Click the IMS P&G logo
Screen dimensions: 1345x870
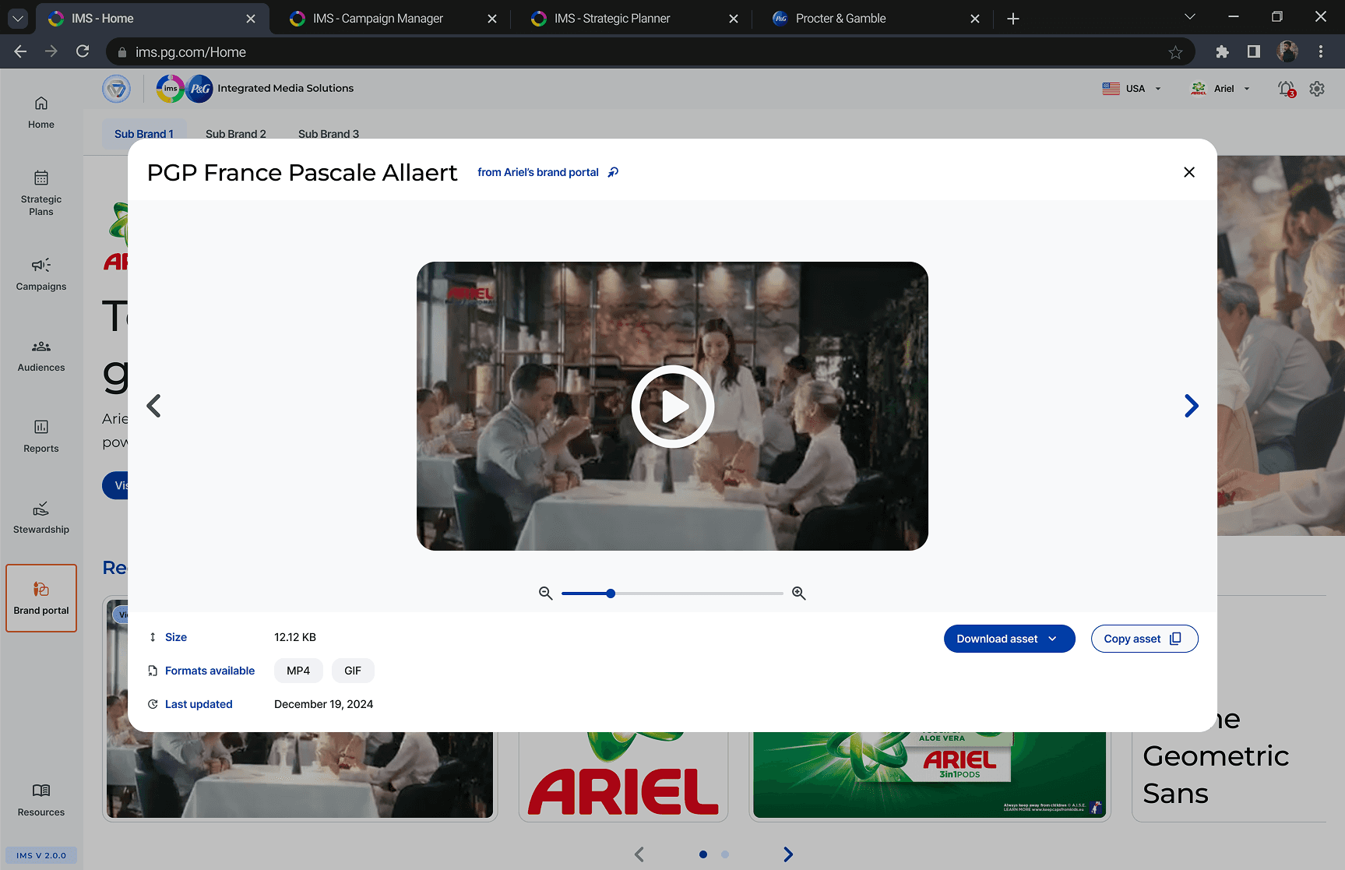click(185, 89)
